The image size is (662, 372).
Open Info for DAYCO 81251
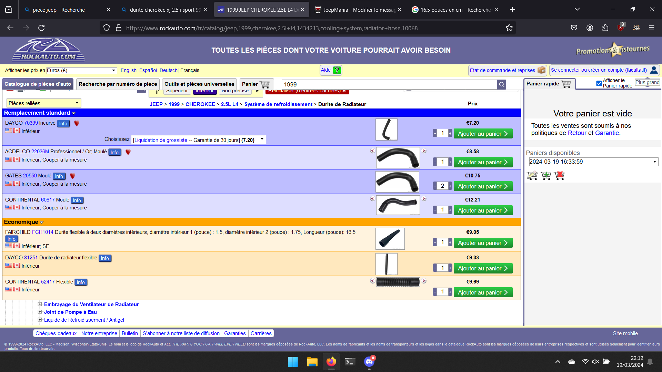point(105,258)
